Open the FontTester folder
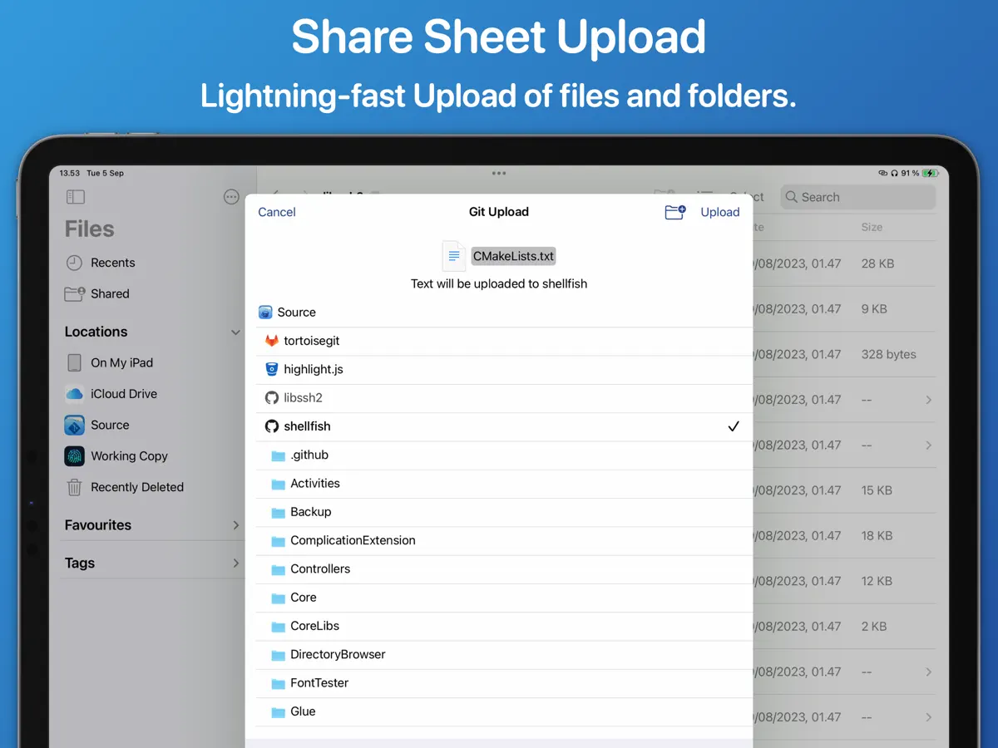The image size is (998, 748). [499, 683]
